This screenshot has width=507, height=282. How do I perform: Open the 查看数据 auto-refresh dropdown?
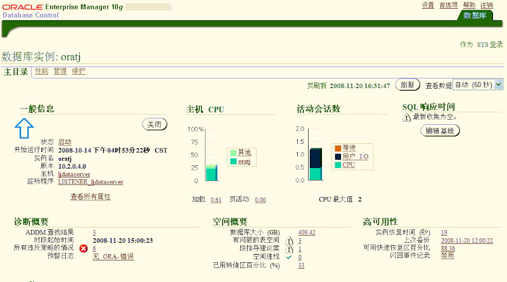click(478, 85)
